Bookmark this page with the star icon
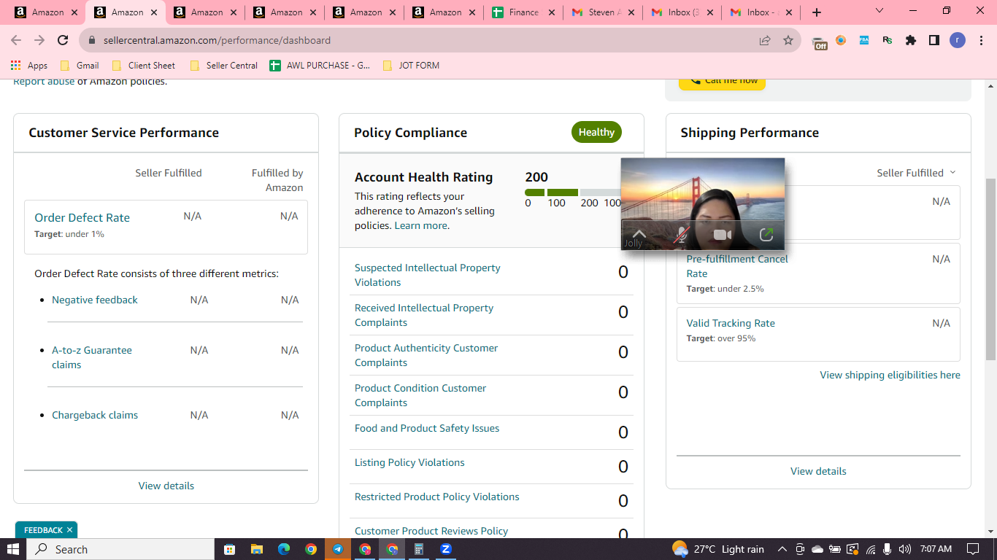The height and width of the screenshot is (560, 997). click(788, 40)
